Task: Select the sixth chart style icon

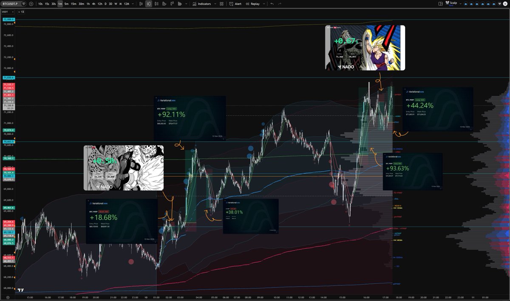Action: 179,4
